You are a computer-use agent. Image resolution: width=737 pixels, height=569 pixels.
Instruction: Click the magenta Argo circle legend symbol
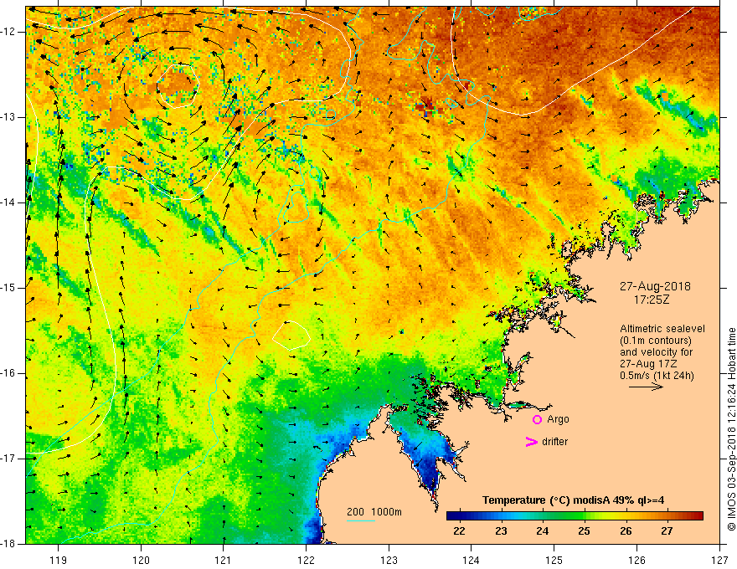point(537,420)
